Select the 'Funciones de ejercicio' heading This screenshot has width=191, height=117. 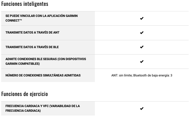25,94
